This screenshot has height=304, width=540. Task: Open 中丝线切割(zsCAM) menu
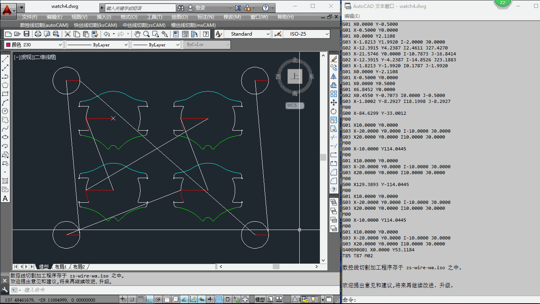coord(144,25)
